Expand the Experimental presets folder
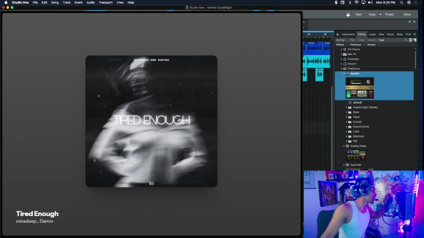The height and width of the screenshot is (238, 424). (x=347, y=127)
